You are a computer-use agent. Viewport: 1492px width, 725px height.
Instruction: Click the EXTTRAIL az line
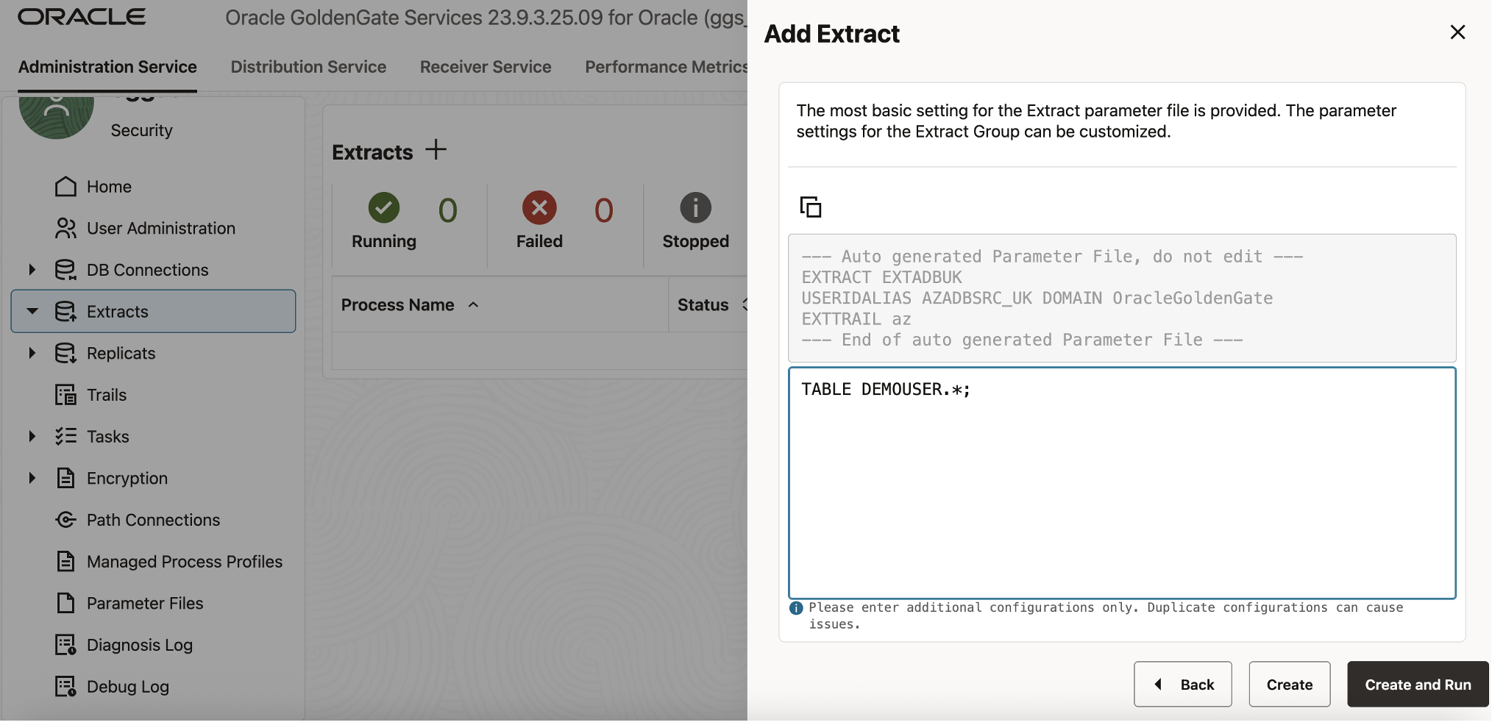856,319
